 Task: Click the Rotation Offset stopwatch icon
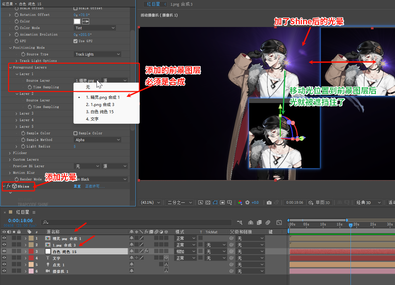(x=16, y=15)
